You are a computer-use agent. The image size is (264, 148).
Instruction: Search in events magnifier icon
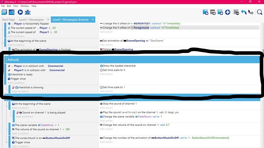click(259, 12)
